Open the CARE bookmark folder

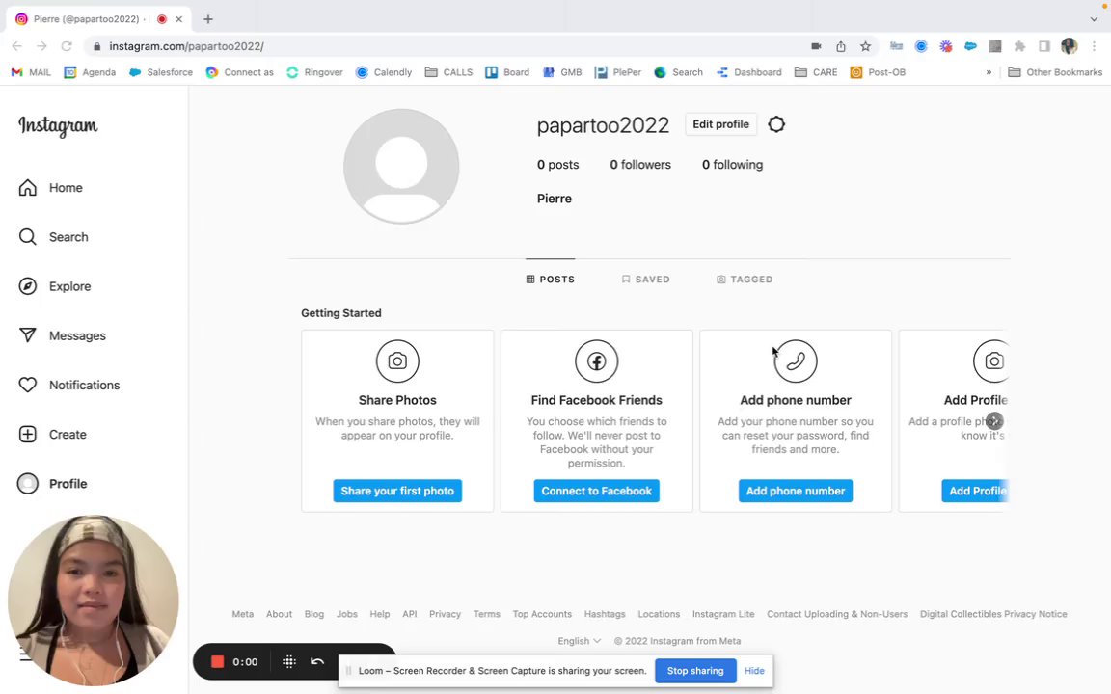point(816,72)
